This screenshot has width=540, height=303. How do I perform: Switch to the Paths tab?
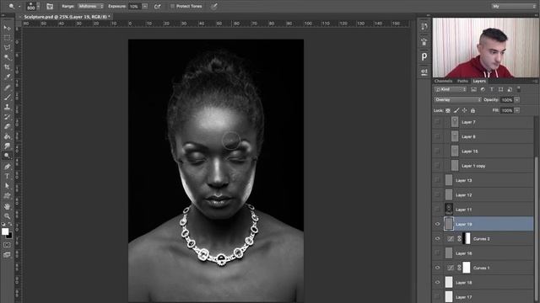[x=462, y=81]
